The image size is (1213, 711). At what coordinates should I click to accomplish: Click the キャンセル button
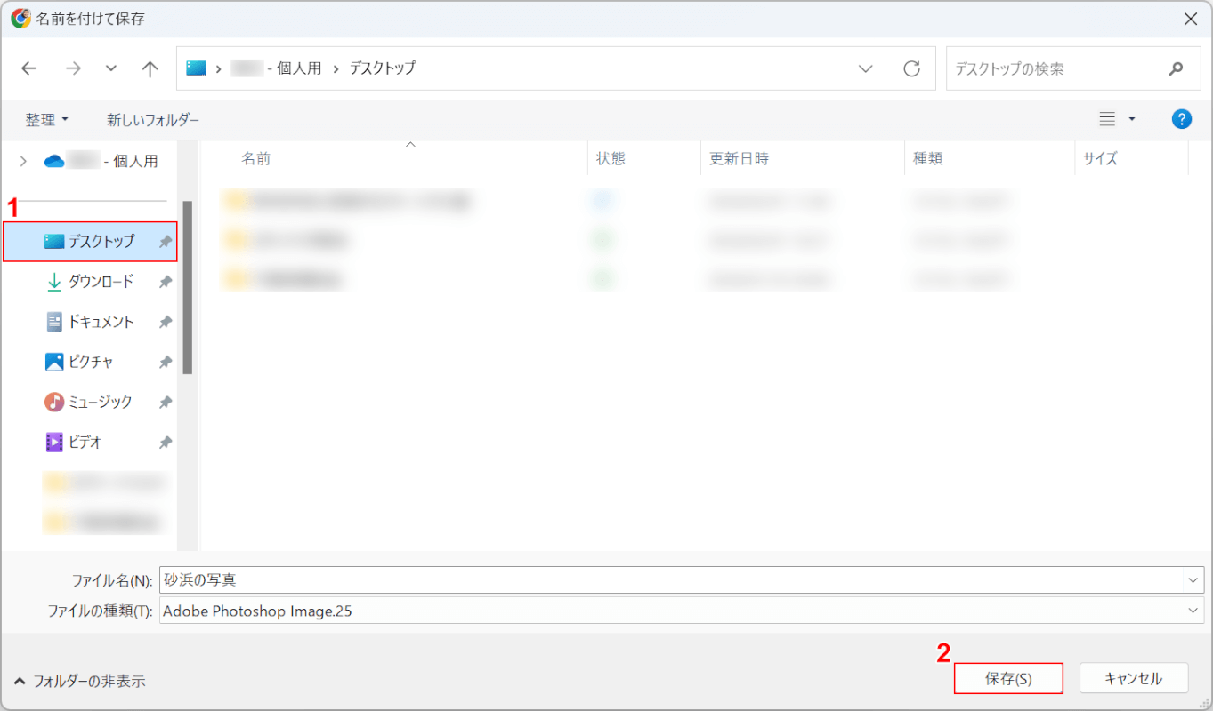click(x=1133, y=678)
